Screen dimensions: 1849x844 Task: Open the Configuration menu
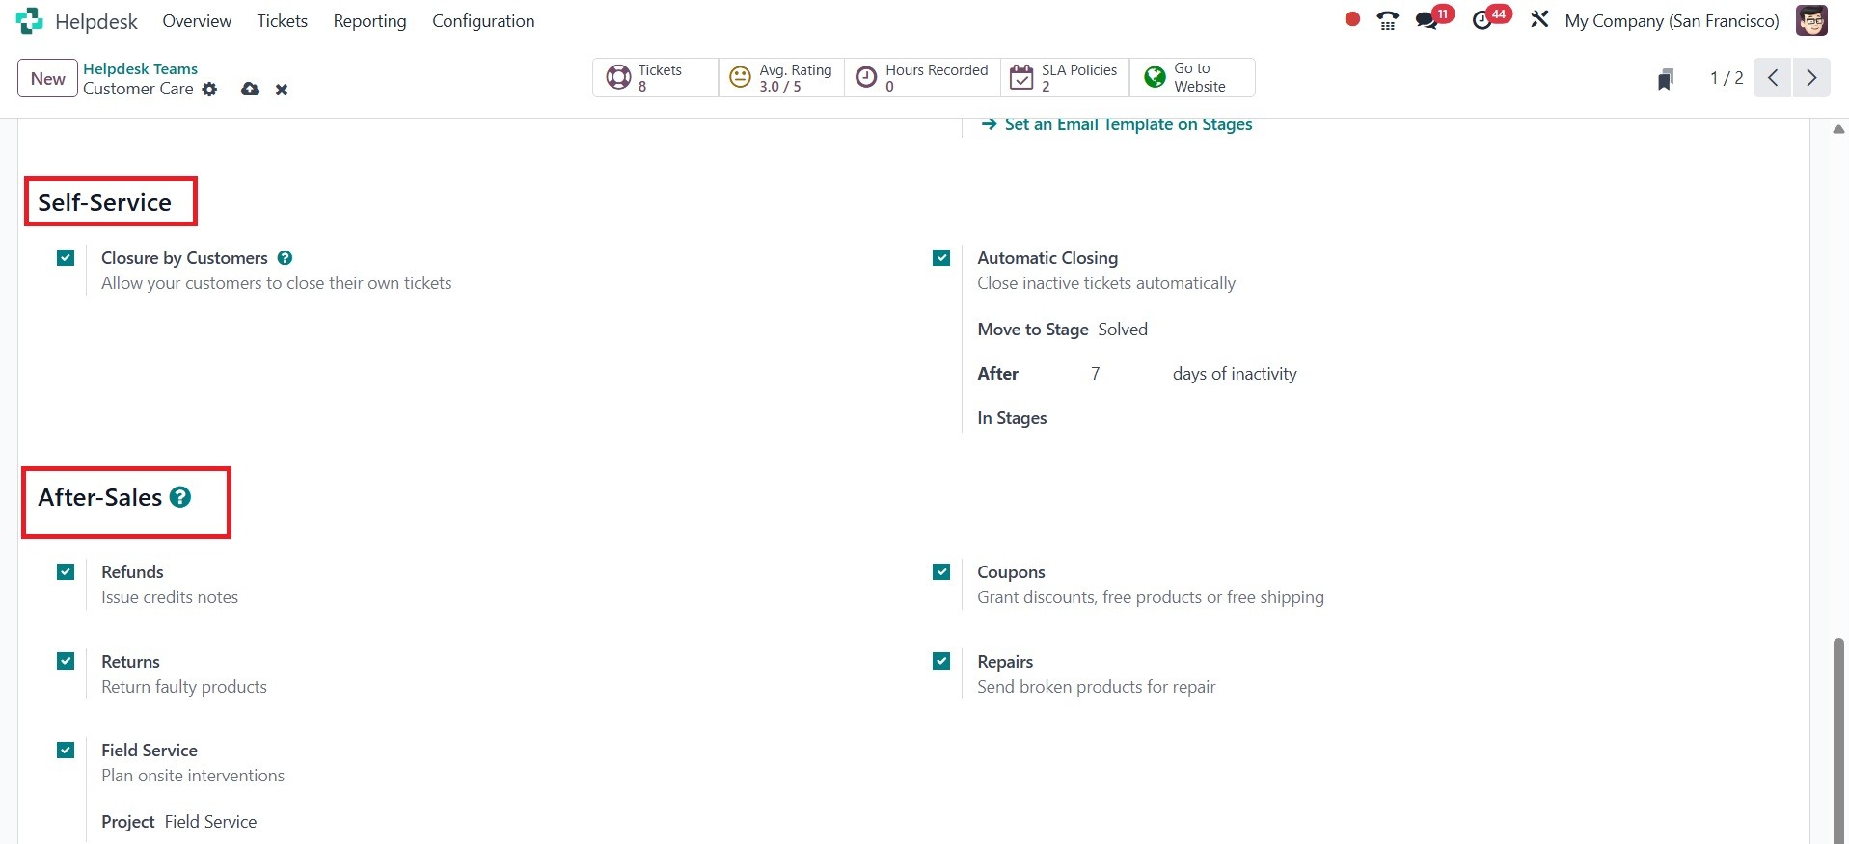tap(482, 21)
